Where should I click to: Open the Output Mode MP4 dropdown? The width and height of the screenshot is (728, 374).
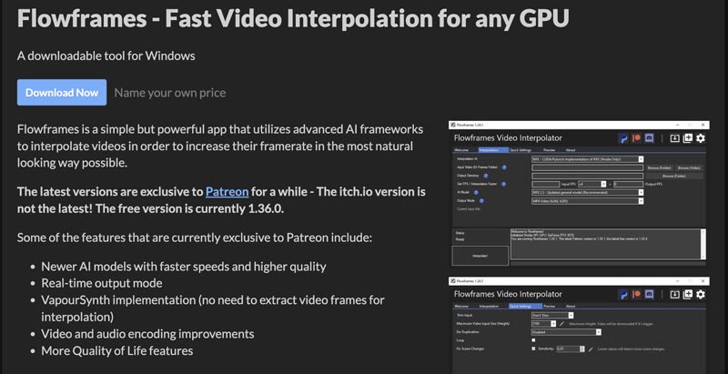[587, 201]
